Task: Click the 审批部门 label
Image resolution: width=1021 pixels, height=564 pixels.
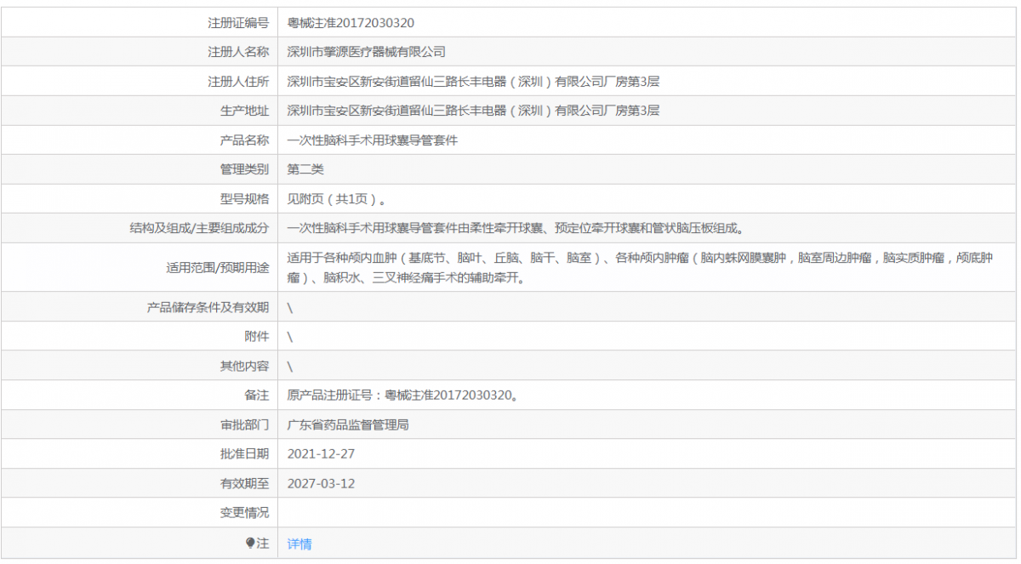Action: 244,424
